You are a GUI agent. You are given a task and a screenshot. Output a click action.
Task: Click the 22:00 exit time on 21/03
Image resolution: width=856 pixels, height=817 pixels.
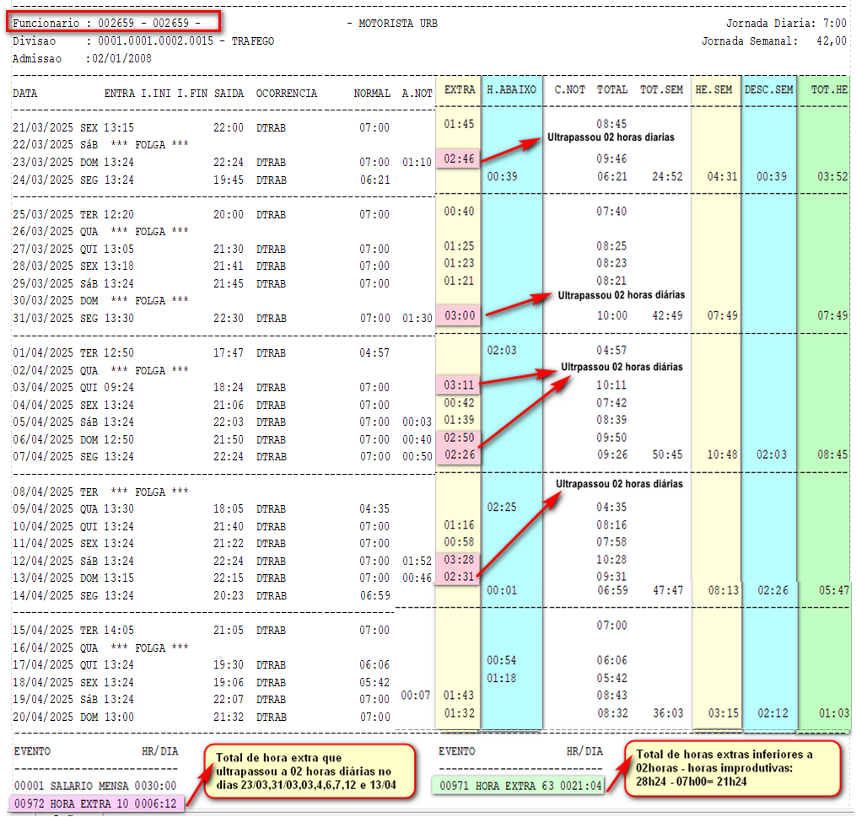(x=229, y=127)
